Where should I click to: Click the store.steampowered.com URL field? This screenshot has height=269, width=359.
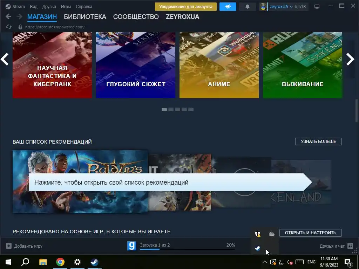point(55,27)
